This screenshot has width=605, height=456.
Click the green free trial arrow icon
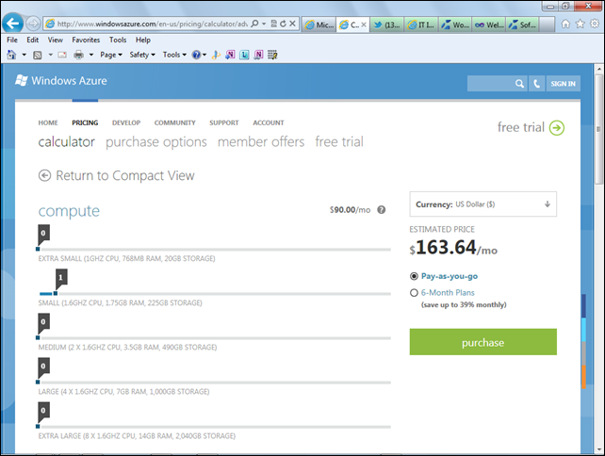pos(557,128)
